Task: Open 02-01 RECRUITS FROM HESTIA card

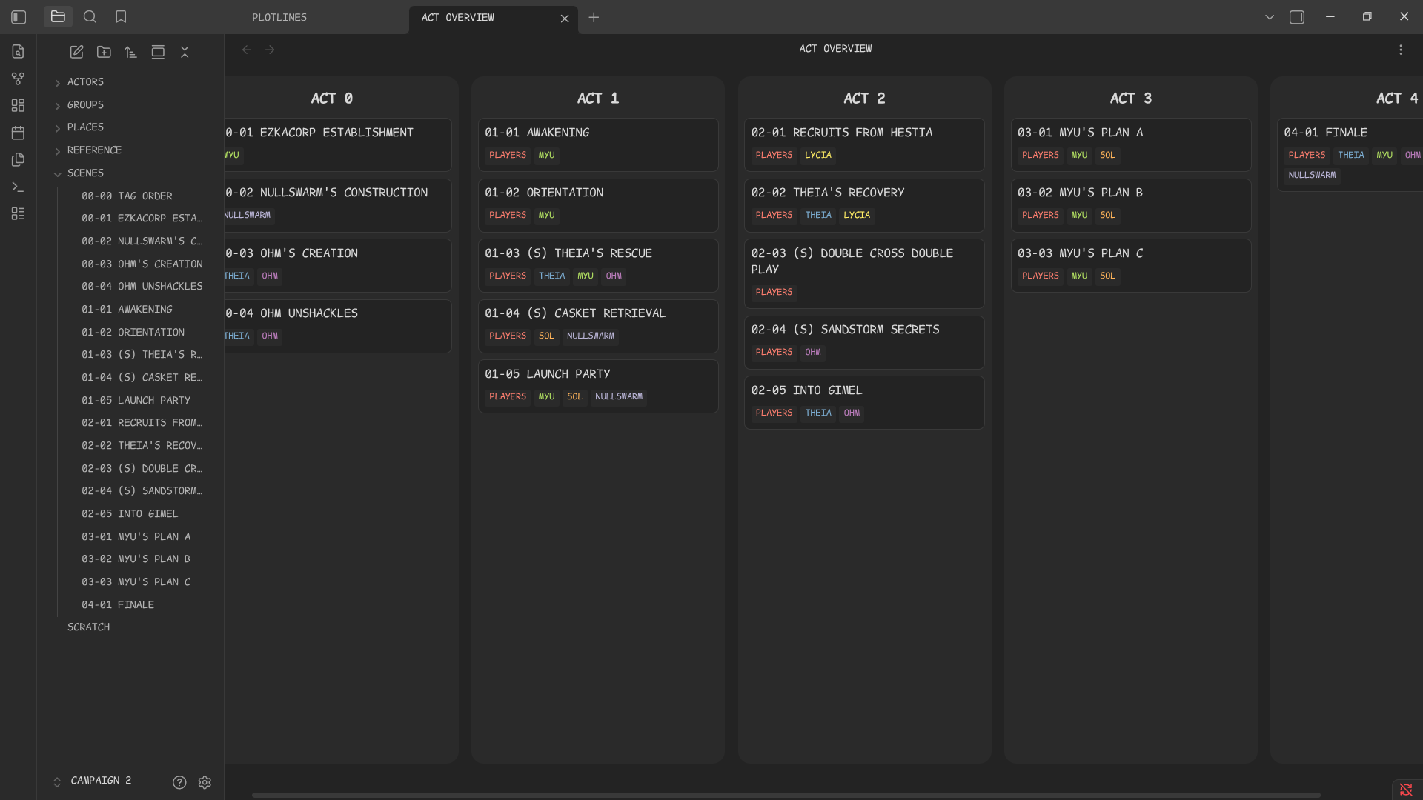Action: 864,144
